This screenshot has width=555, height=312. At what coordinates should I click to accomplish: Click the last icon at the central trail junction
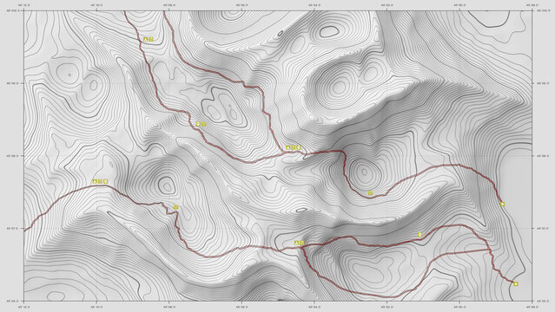click(299, 147)
